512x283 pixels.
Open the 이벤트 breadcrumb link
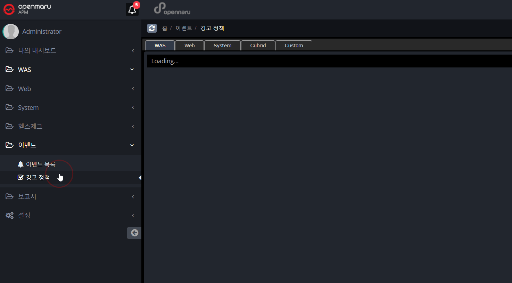(183, 28)
